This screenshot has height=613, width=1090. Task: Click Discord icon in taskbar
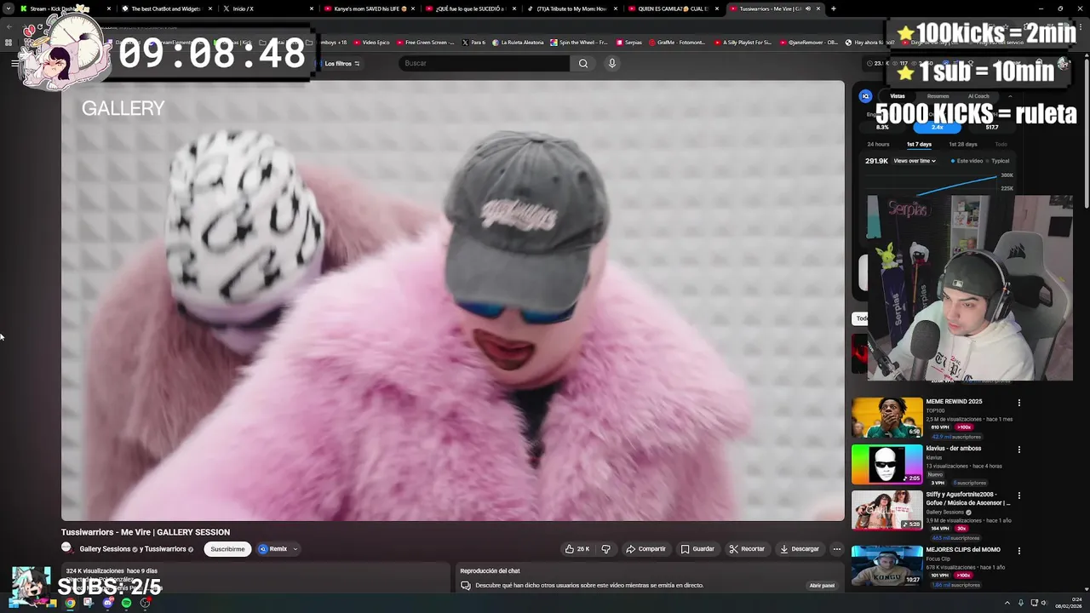tap(107, 603)
